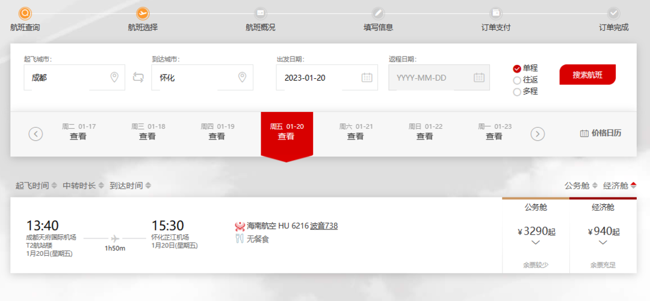The width and height of the screenshot is (650, 301).
Task: Click the 航班查询 search step icon
Action: 25,13
